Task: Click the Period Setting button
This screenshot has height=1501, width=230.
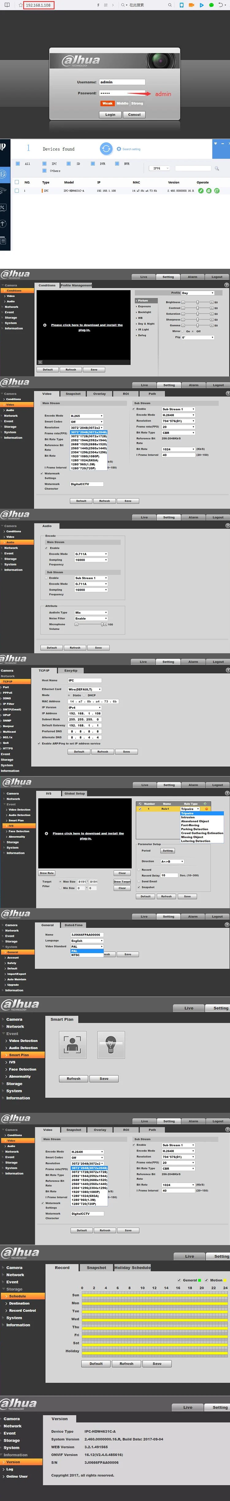Action: (x=168, y=851)
